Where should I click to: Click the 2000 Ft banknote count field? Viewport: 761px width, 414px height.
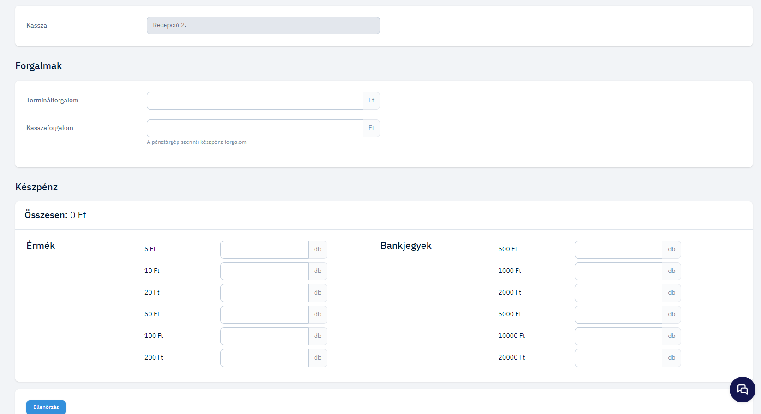click(x=618, y=293)
